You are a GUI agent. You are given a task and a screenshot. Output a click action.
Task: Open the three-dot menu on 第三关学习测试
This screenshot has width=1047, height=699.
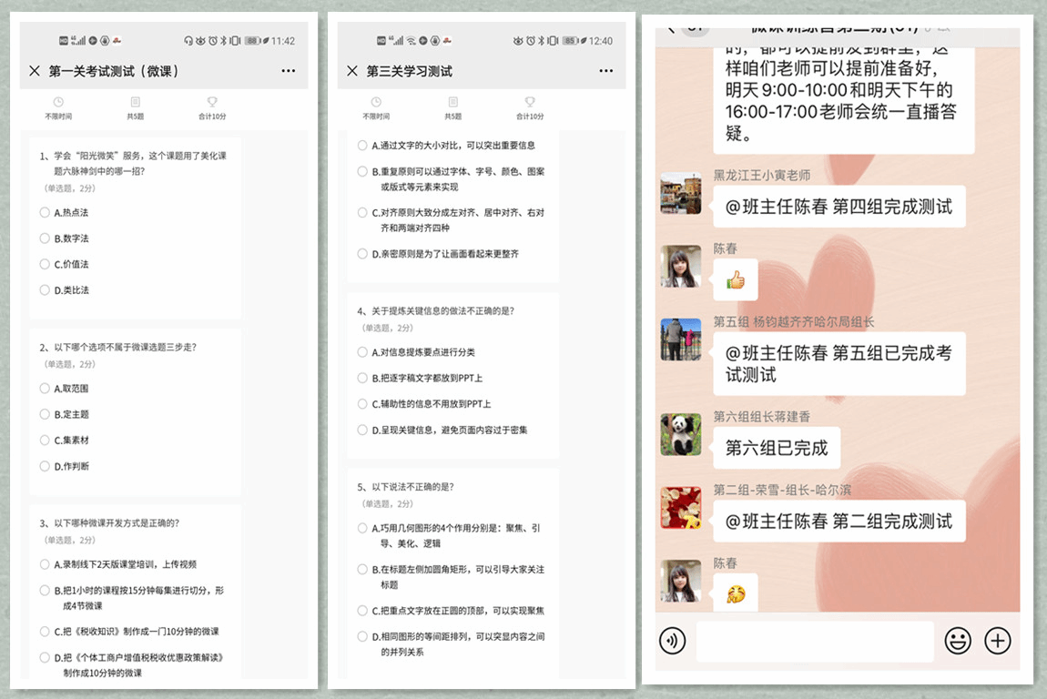click(605, 71)
